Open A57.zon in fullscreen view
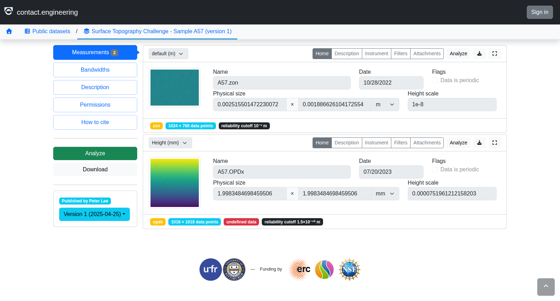Viewport: 560px width, 301px height. point(495,53)
